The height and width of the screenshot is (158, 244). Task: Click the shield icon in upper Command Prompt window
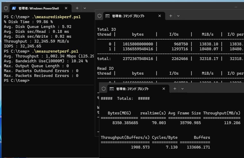click(100, 16)
